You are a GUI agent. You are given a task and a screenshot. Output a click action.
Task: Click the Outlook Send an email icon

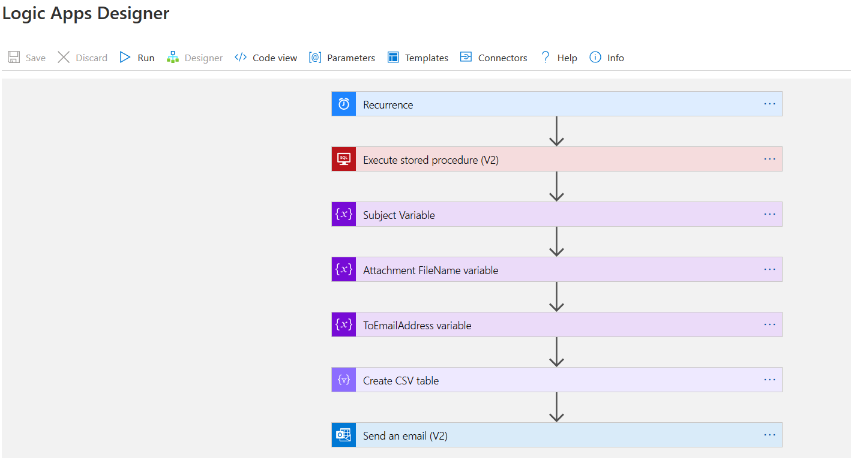pyautogui.click(x=344, y=435)
